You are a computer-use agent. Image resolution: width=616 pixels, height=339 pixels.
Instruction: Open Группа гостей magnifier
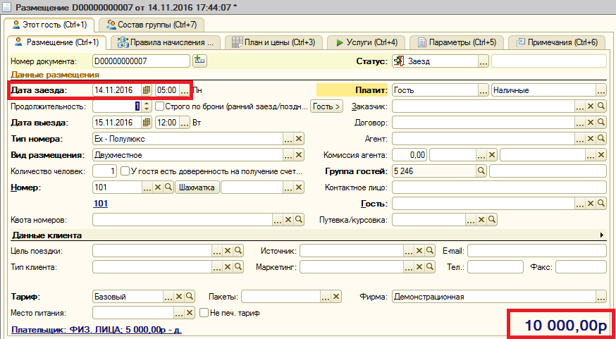[x=481, y=171]
